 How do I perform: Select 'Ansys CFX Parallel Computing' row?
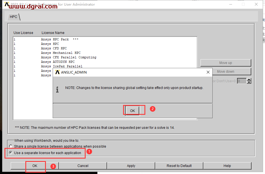105,57
